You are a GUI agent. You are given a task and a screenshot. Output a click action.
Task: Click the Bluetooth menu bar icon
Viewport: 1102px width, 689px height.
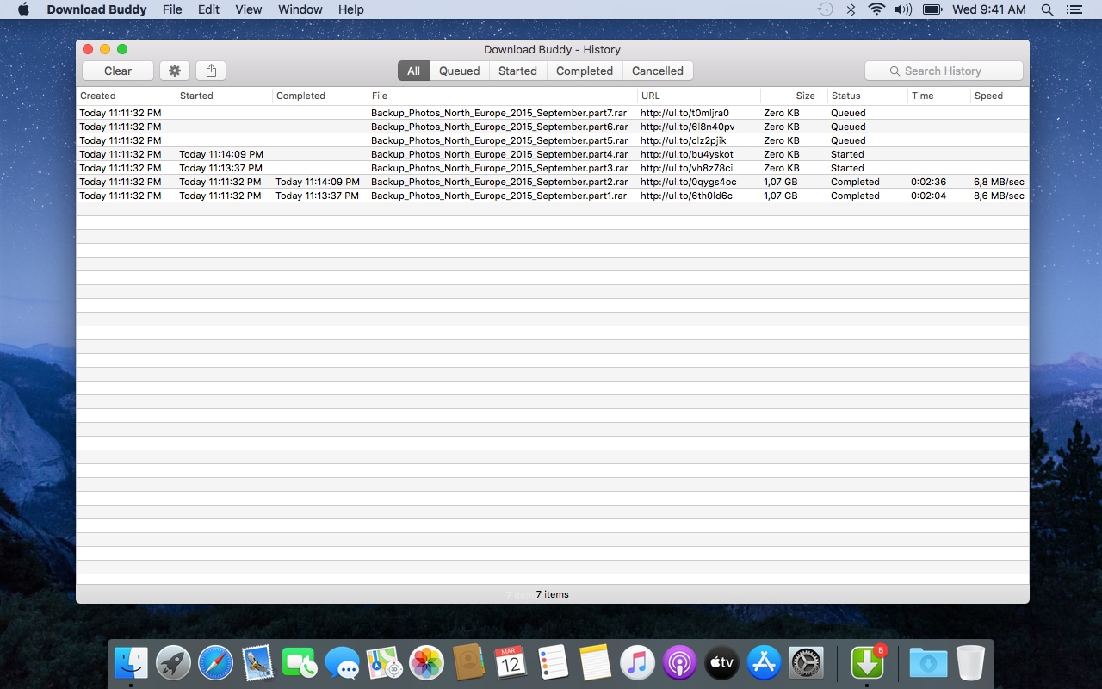[851, 9]
